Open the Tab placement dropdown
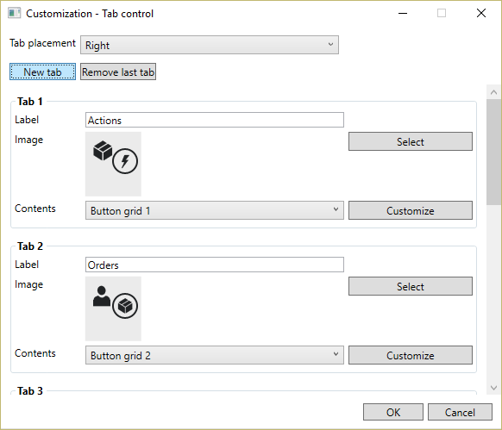 [210, 45]
